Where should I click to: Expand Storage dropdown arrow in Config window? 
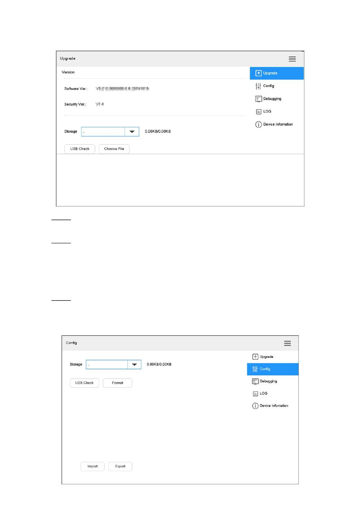(x=134, y=365)
